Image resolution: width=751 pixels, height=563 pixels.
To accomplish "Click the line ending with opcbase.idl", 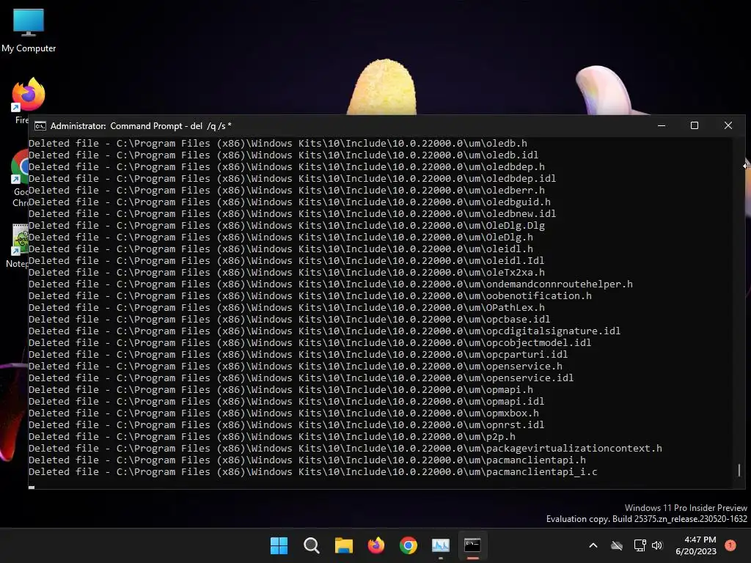I will [289, 320].
